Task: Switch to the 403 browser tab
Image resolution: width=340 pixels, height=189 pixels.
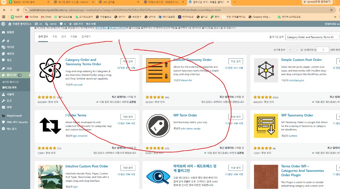Action: point(118,2)
